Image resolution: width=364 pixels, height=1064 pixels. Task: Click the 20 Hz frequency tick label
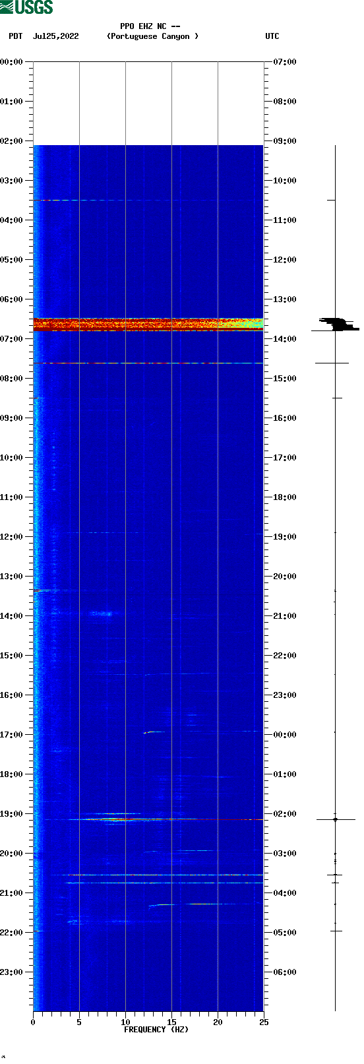tap(218, 1022)
